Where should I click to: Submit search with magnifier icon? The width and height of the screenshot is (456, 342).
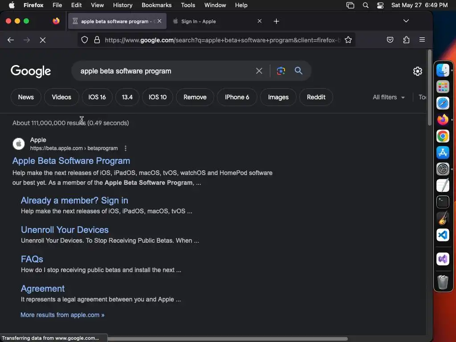pyautogui.click(x=298, y=71)
